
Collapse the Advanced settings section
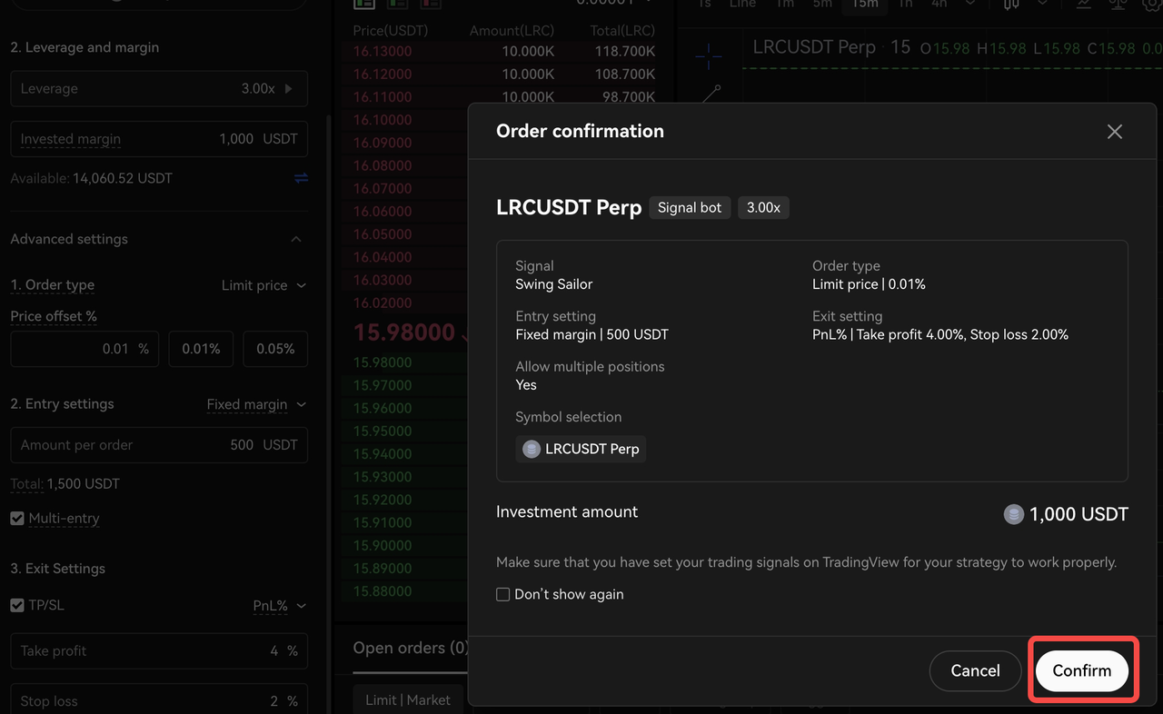click(x=296, y=239)
